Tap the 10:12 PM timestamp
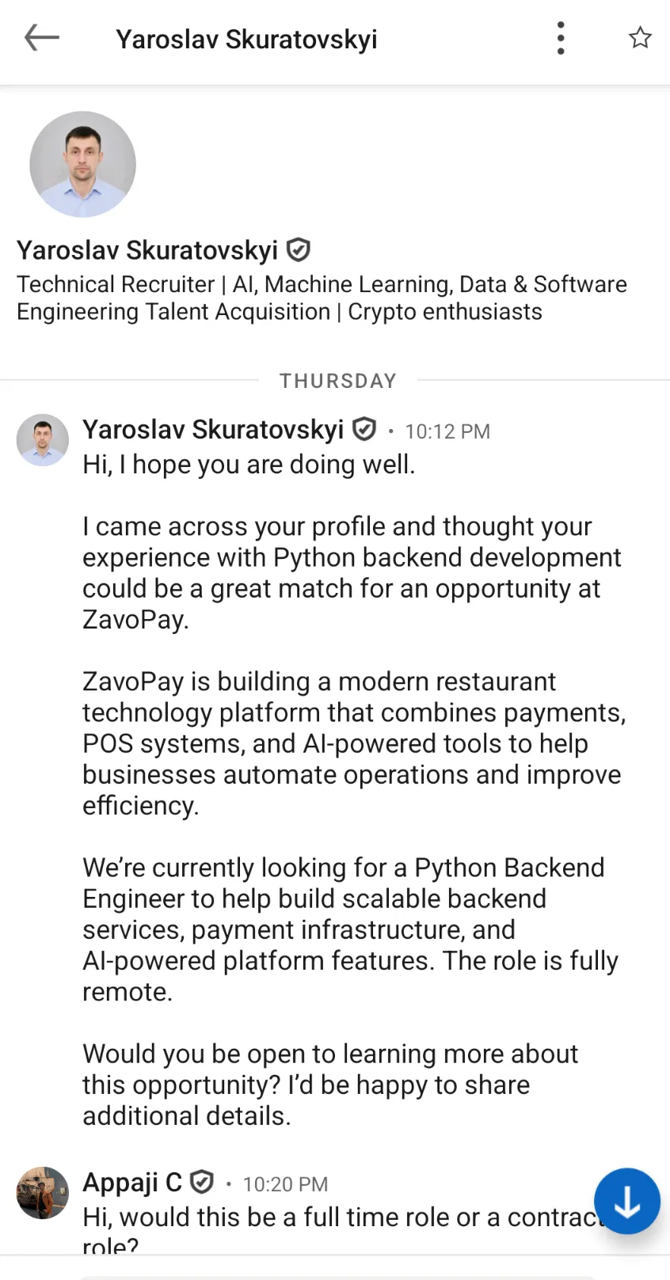The image size is (670, 1280). pos(447,431)
